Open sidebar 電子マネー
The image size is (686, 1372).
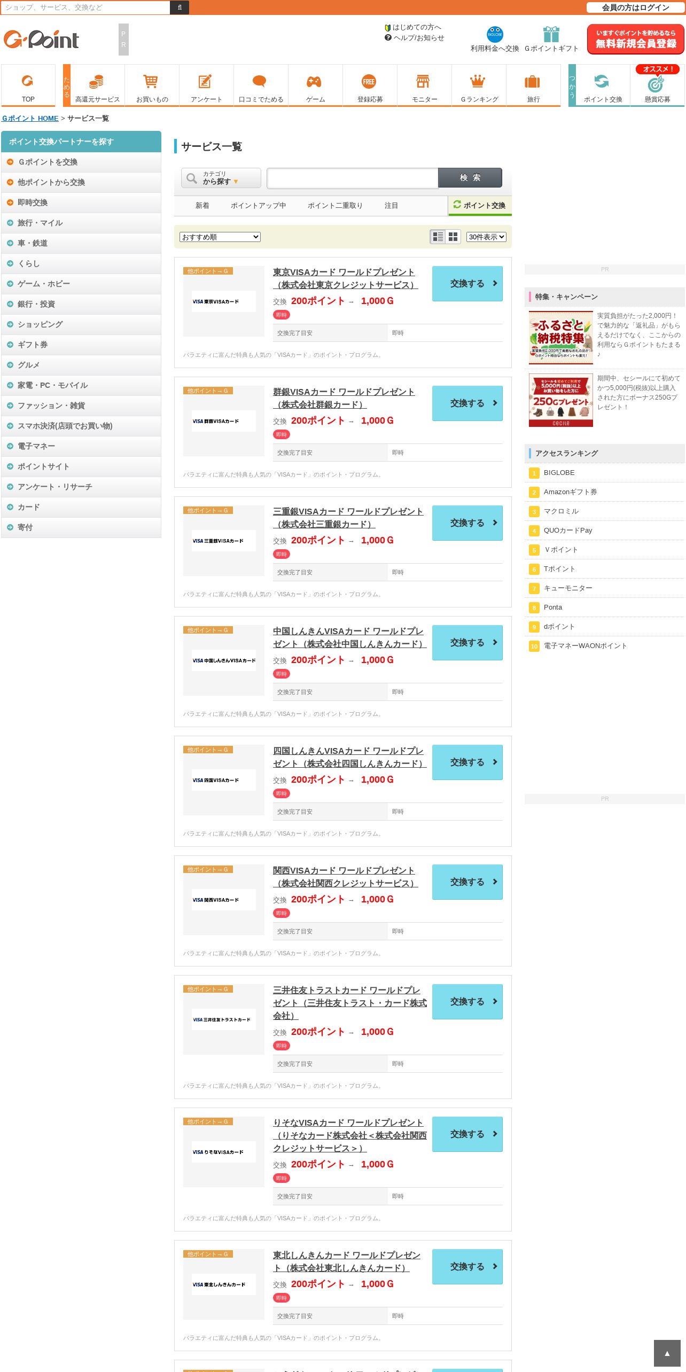81,446
